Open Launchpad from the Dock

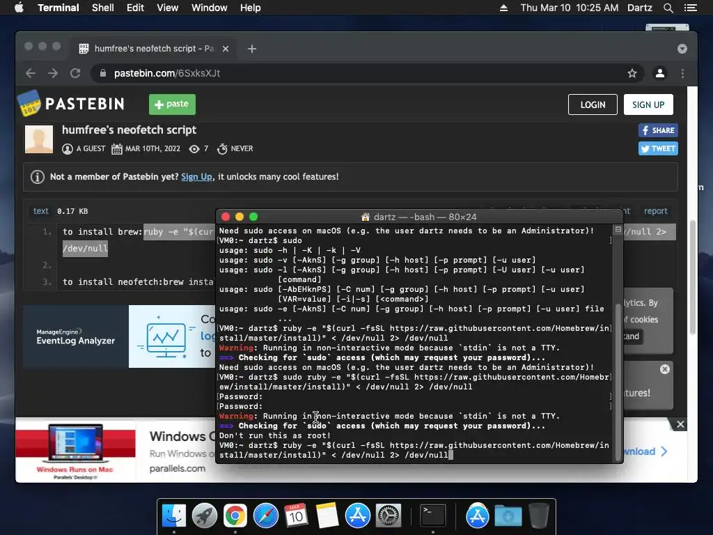pyautogui.click(x=204, y=516)
